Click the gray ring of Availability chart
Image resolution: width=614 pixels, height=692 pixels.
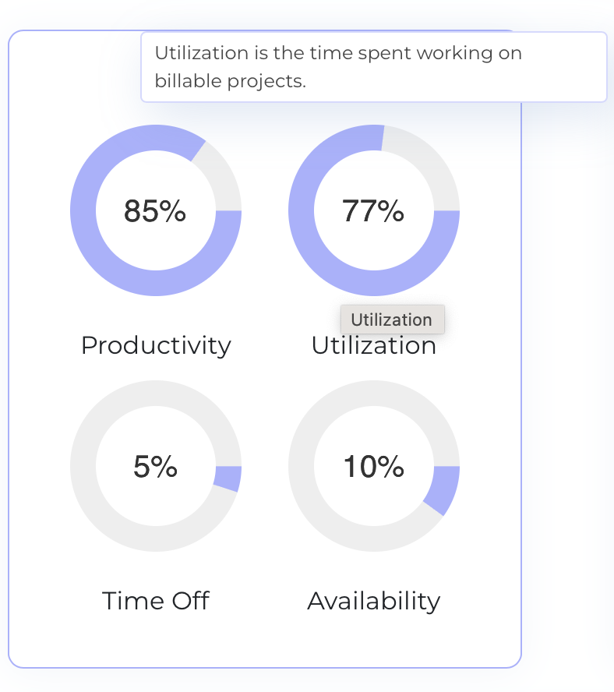(302, 466)
